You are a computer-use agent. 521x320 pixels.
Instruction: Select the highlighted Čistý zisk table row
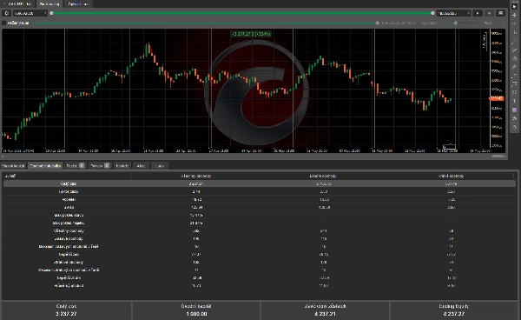click(259, 183)
